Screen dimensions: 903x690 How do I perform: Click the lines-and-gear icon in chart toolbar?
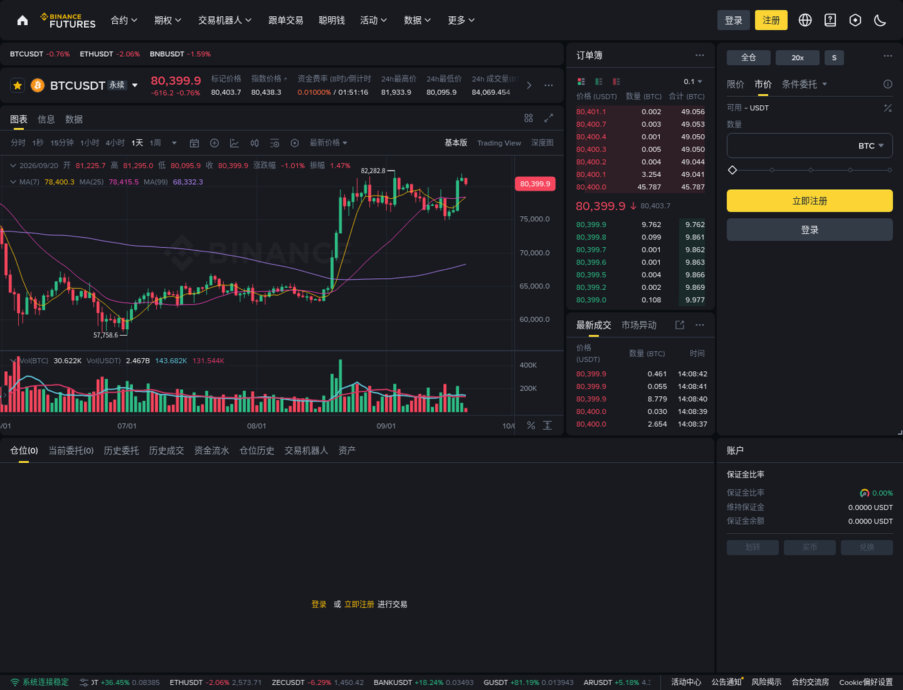click(x=275, y=143)
